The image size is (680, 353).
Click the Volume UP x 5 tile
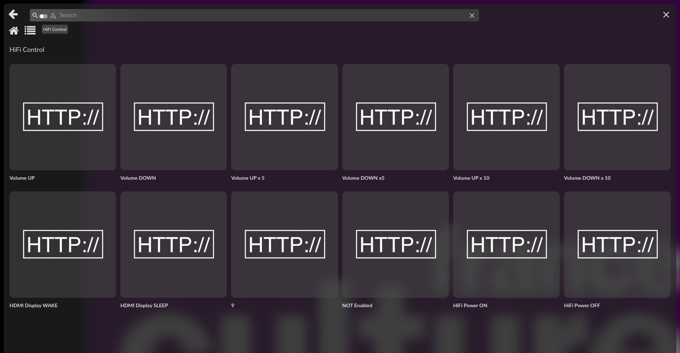[284, 117]
